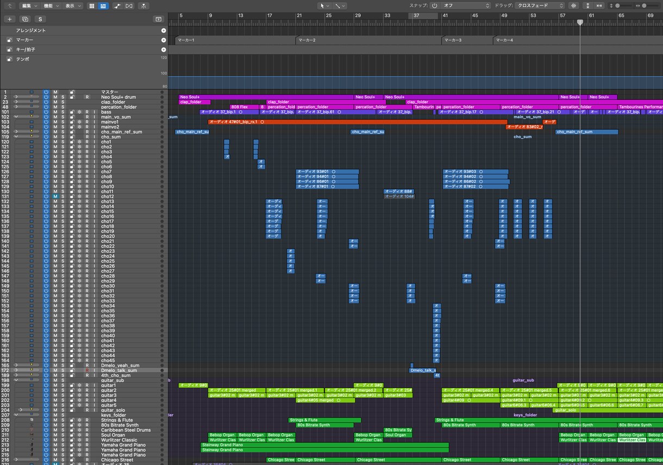Screen dimensions: 663x465
Task: Open the 表示 menu
Action: point(73,5)
